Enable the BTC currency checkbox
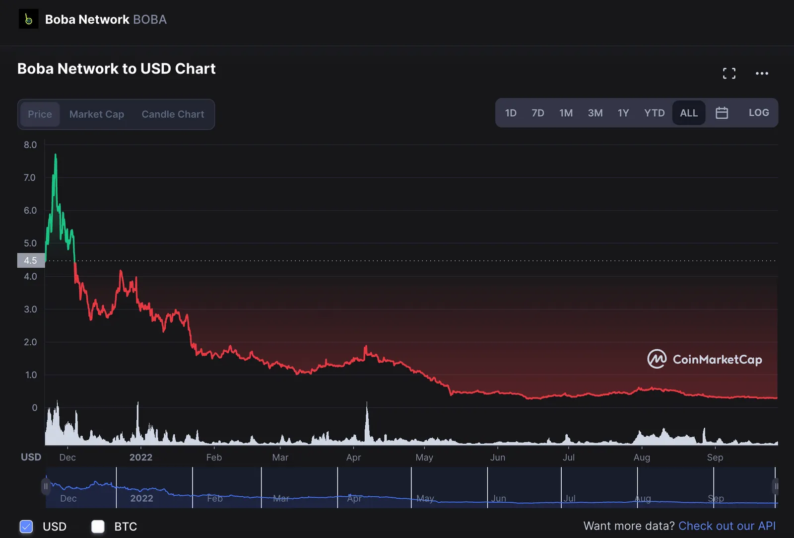The height and width of the screenshot is (538, 794). pos(98,527)
